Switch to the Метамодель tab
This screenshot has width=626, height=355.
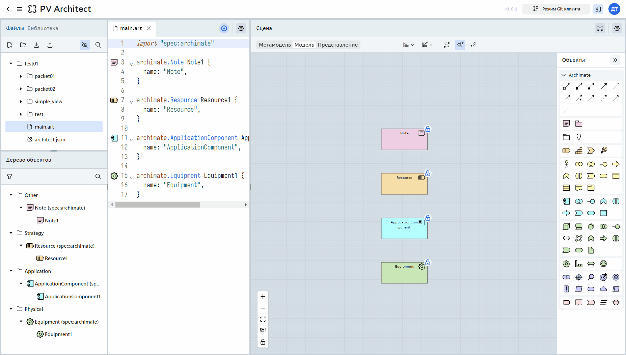pos(275,45)
